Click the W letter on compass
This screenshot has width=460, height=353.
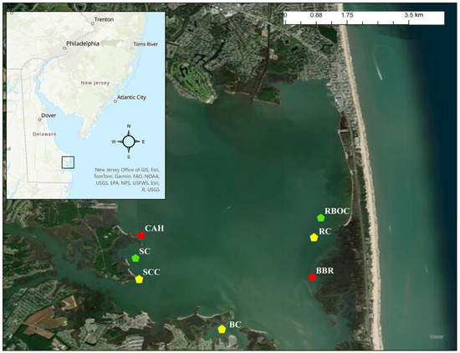pos(113,141)
